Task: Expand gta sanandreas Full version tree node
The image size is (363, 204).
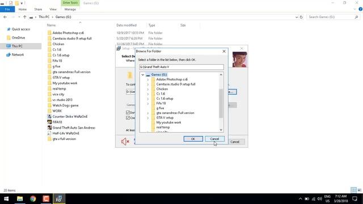Action: (147, 113)
